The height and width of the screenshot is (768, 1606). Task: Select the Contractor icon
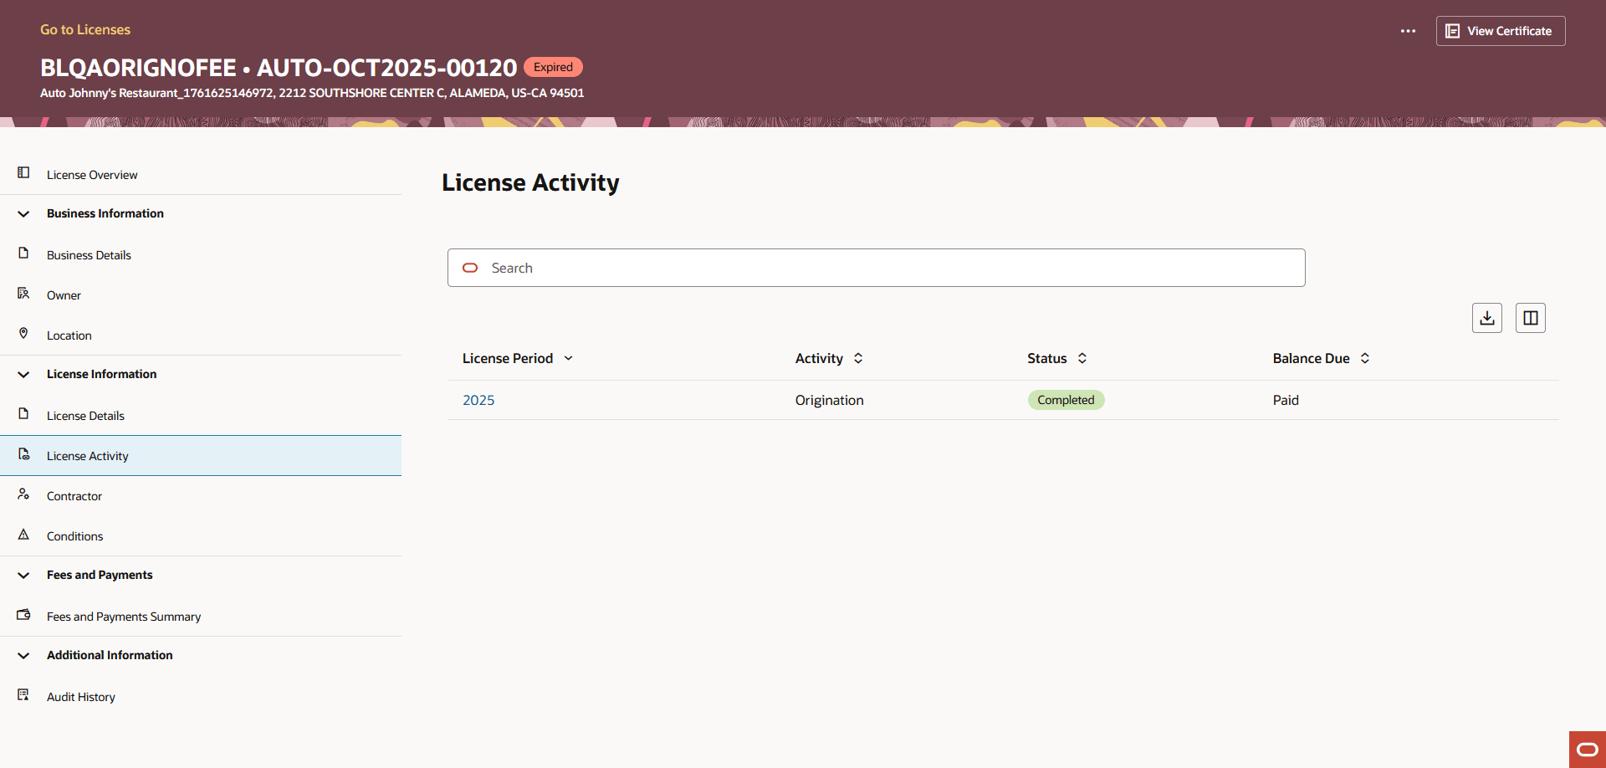(23, 494)
